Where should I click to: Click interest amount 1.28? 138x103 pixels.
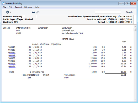coord(124,61)
